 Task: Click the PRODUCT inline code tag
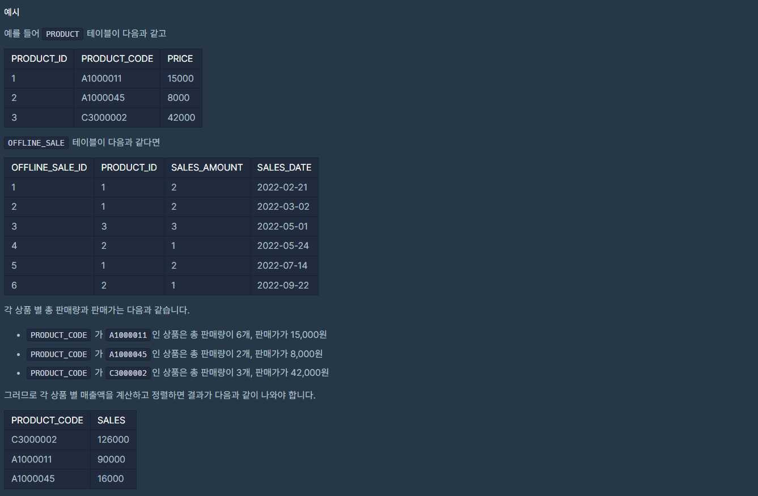(62, 34)
